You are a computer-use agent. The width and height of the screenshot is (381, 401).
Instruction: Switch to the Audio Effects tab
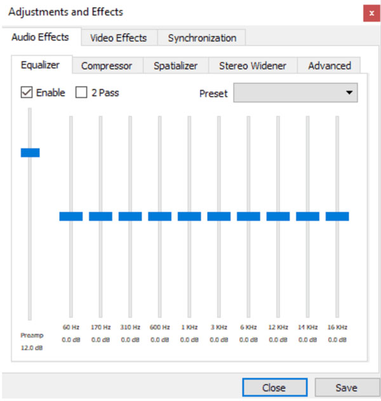41,37
